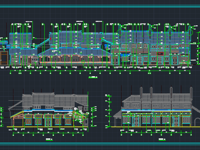
Task: Select the title label under bottom-right elevation
Action: [x=161, y=138]
